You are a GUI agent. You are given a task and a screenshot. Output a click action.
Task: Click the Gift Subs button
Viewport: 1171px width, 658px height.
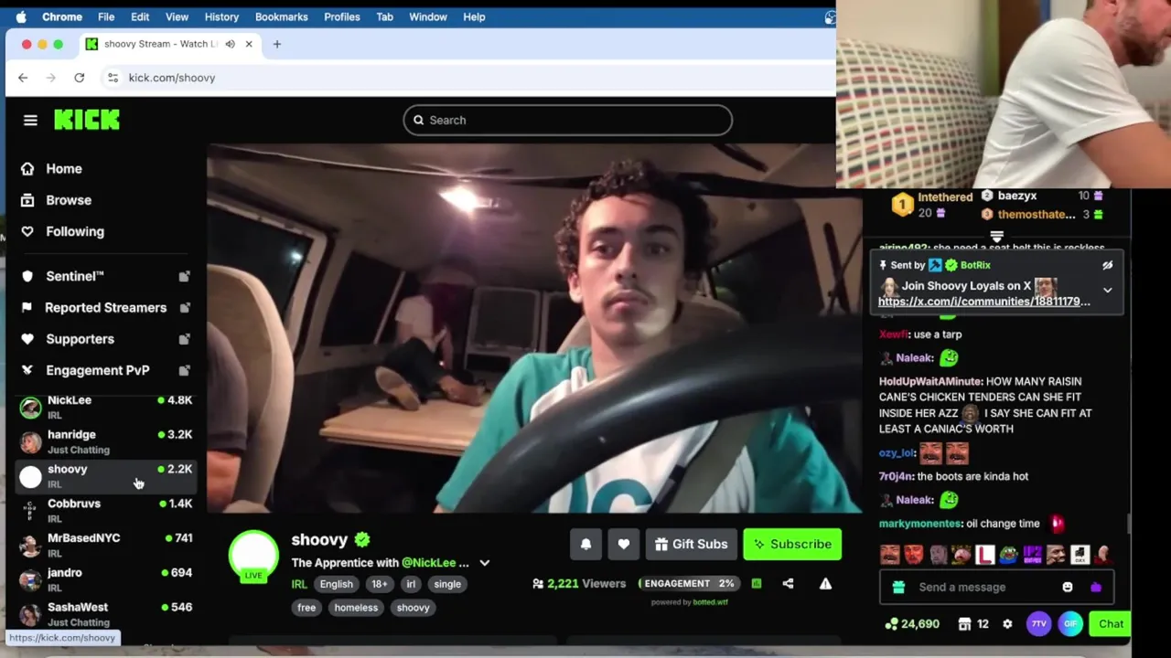pyautogui.click(x=692, y=544)
